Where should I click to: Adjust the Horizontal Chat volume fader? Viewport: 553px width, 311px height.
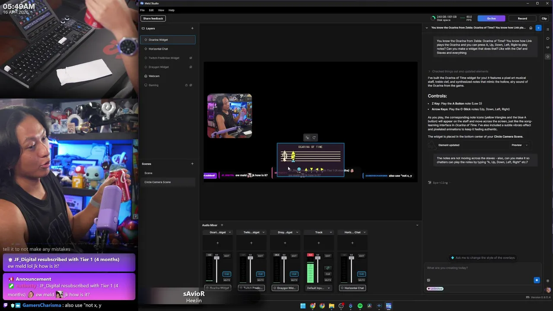(x=352, y=258)
